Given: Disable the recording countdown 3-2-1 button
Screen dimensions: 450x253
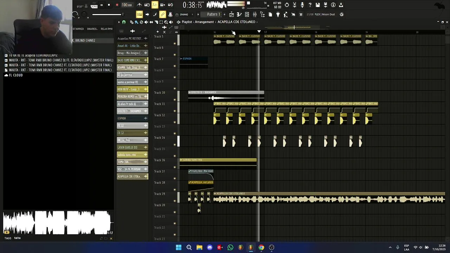Looking at the screenshot, I should (155, 5).
